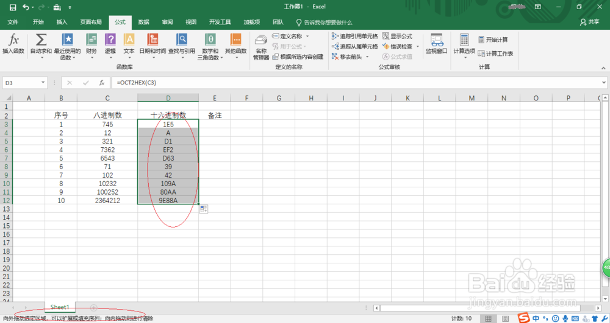Toggle Show Formulas

(397, 36)
